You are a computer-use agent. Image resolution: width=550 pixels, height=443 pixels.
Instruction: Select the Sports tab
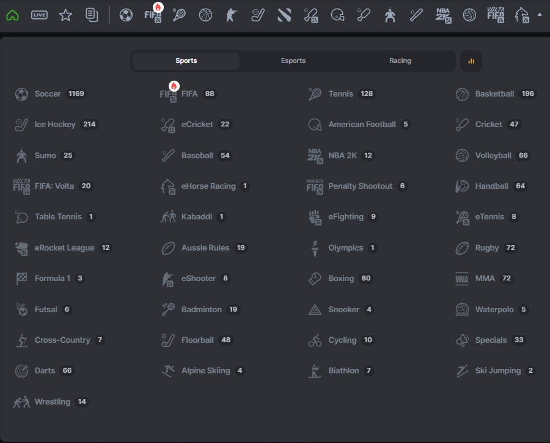(x=186, y=61)
